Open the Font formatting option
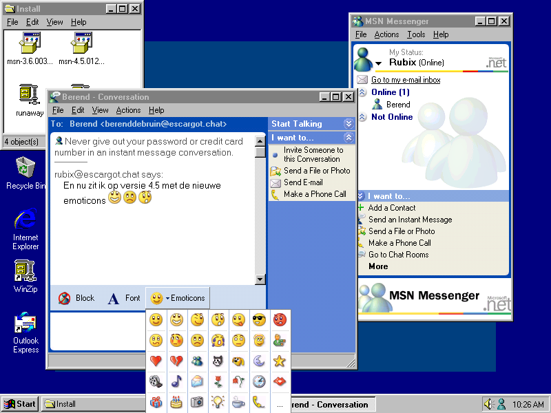This screenshot has width=551, height=413. click(x=124, y=298)
